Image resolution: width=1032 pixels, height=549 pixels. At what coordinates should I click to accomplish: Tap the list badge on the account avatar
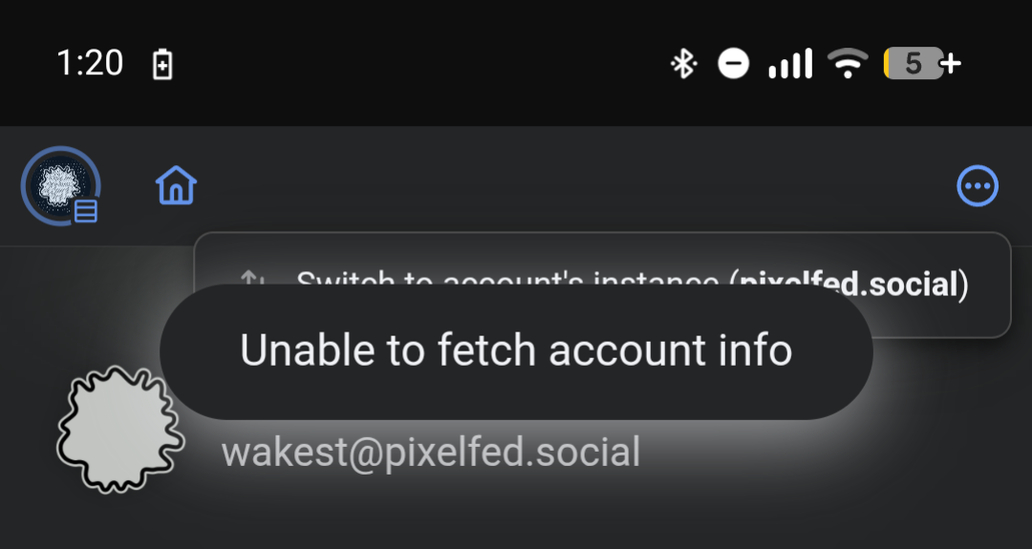(86, 211)
